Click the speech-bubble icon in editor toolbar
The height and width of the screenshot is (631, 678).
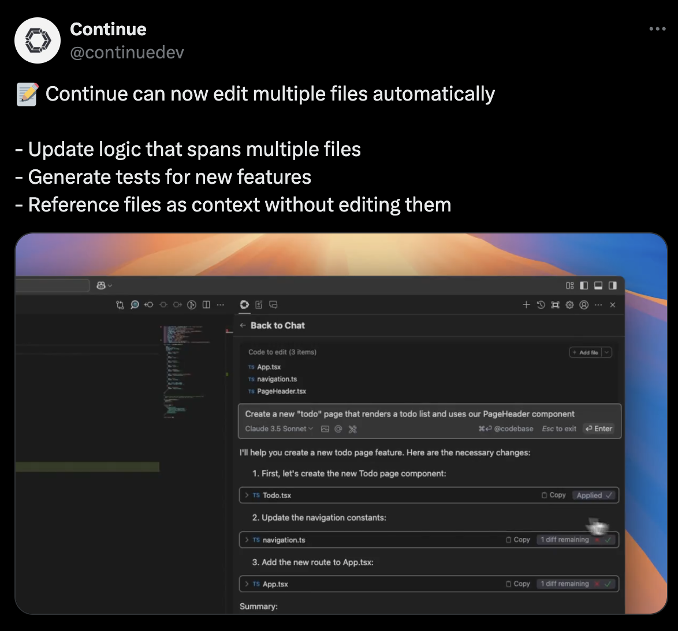tap(135, 305)
